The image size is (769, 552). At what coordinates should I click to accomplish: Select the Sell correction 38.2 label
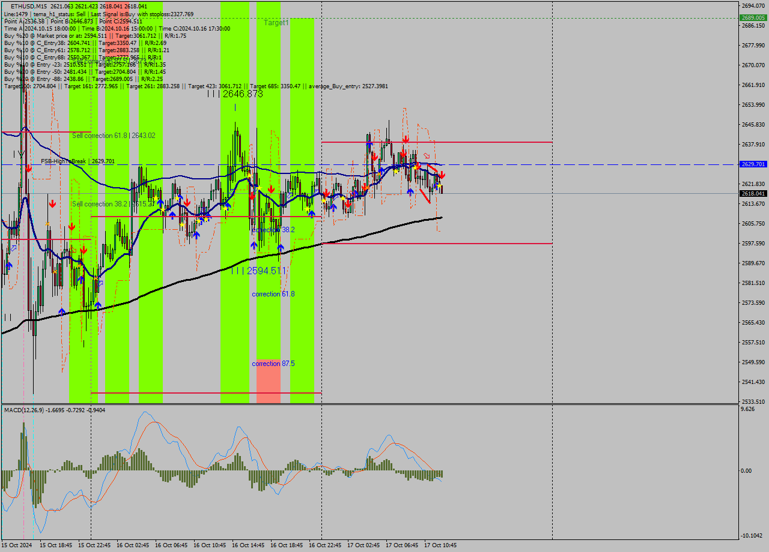pos(114,204)
